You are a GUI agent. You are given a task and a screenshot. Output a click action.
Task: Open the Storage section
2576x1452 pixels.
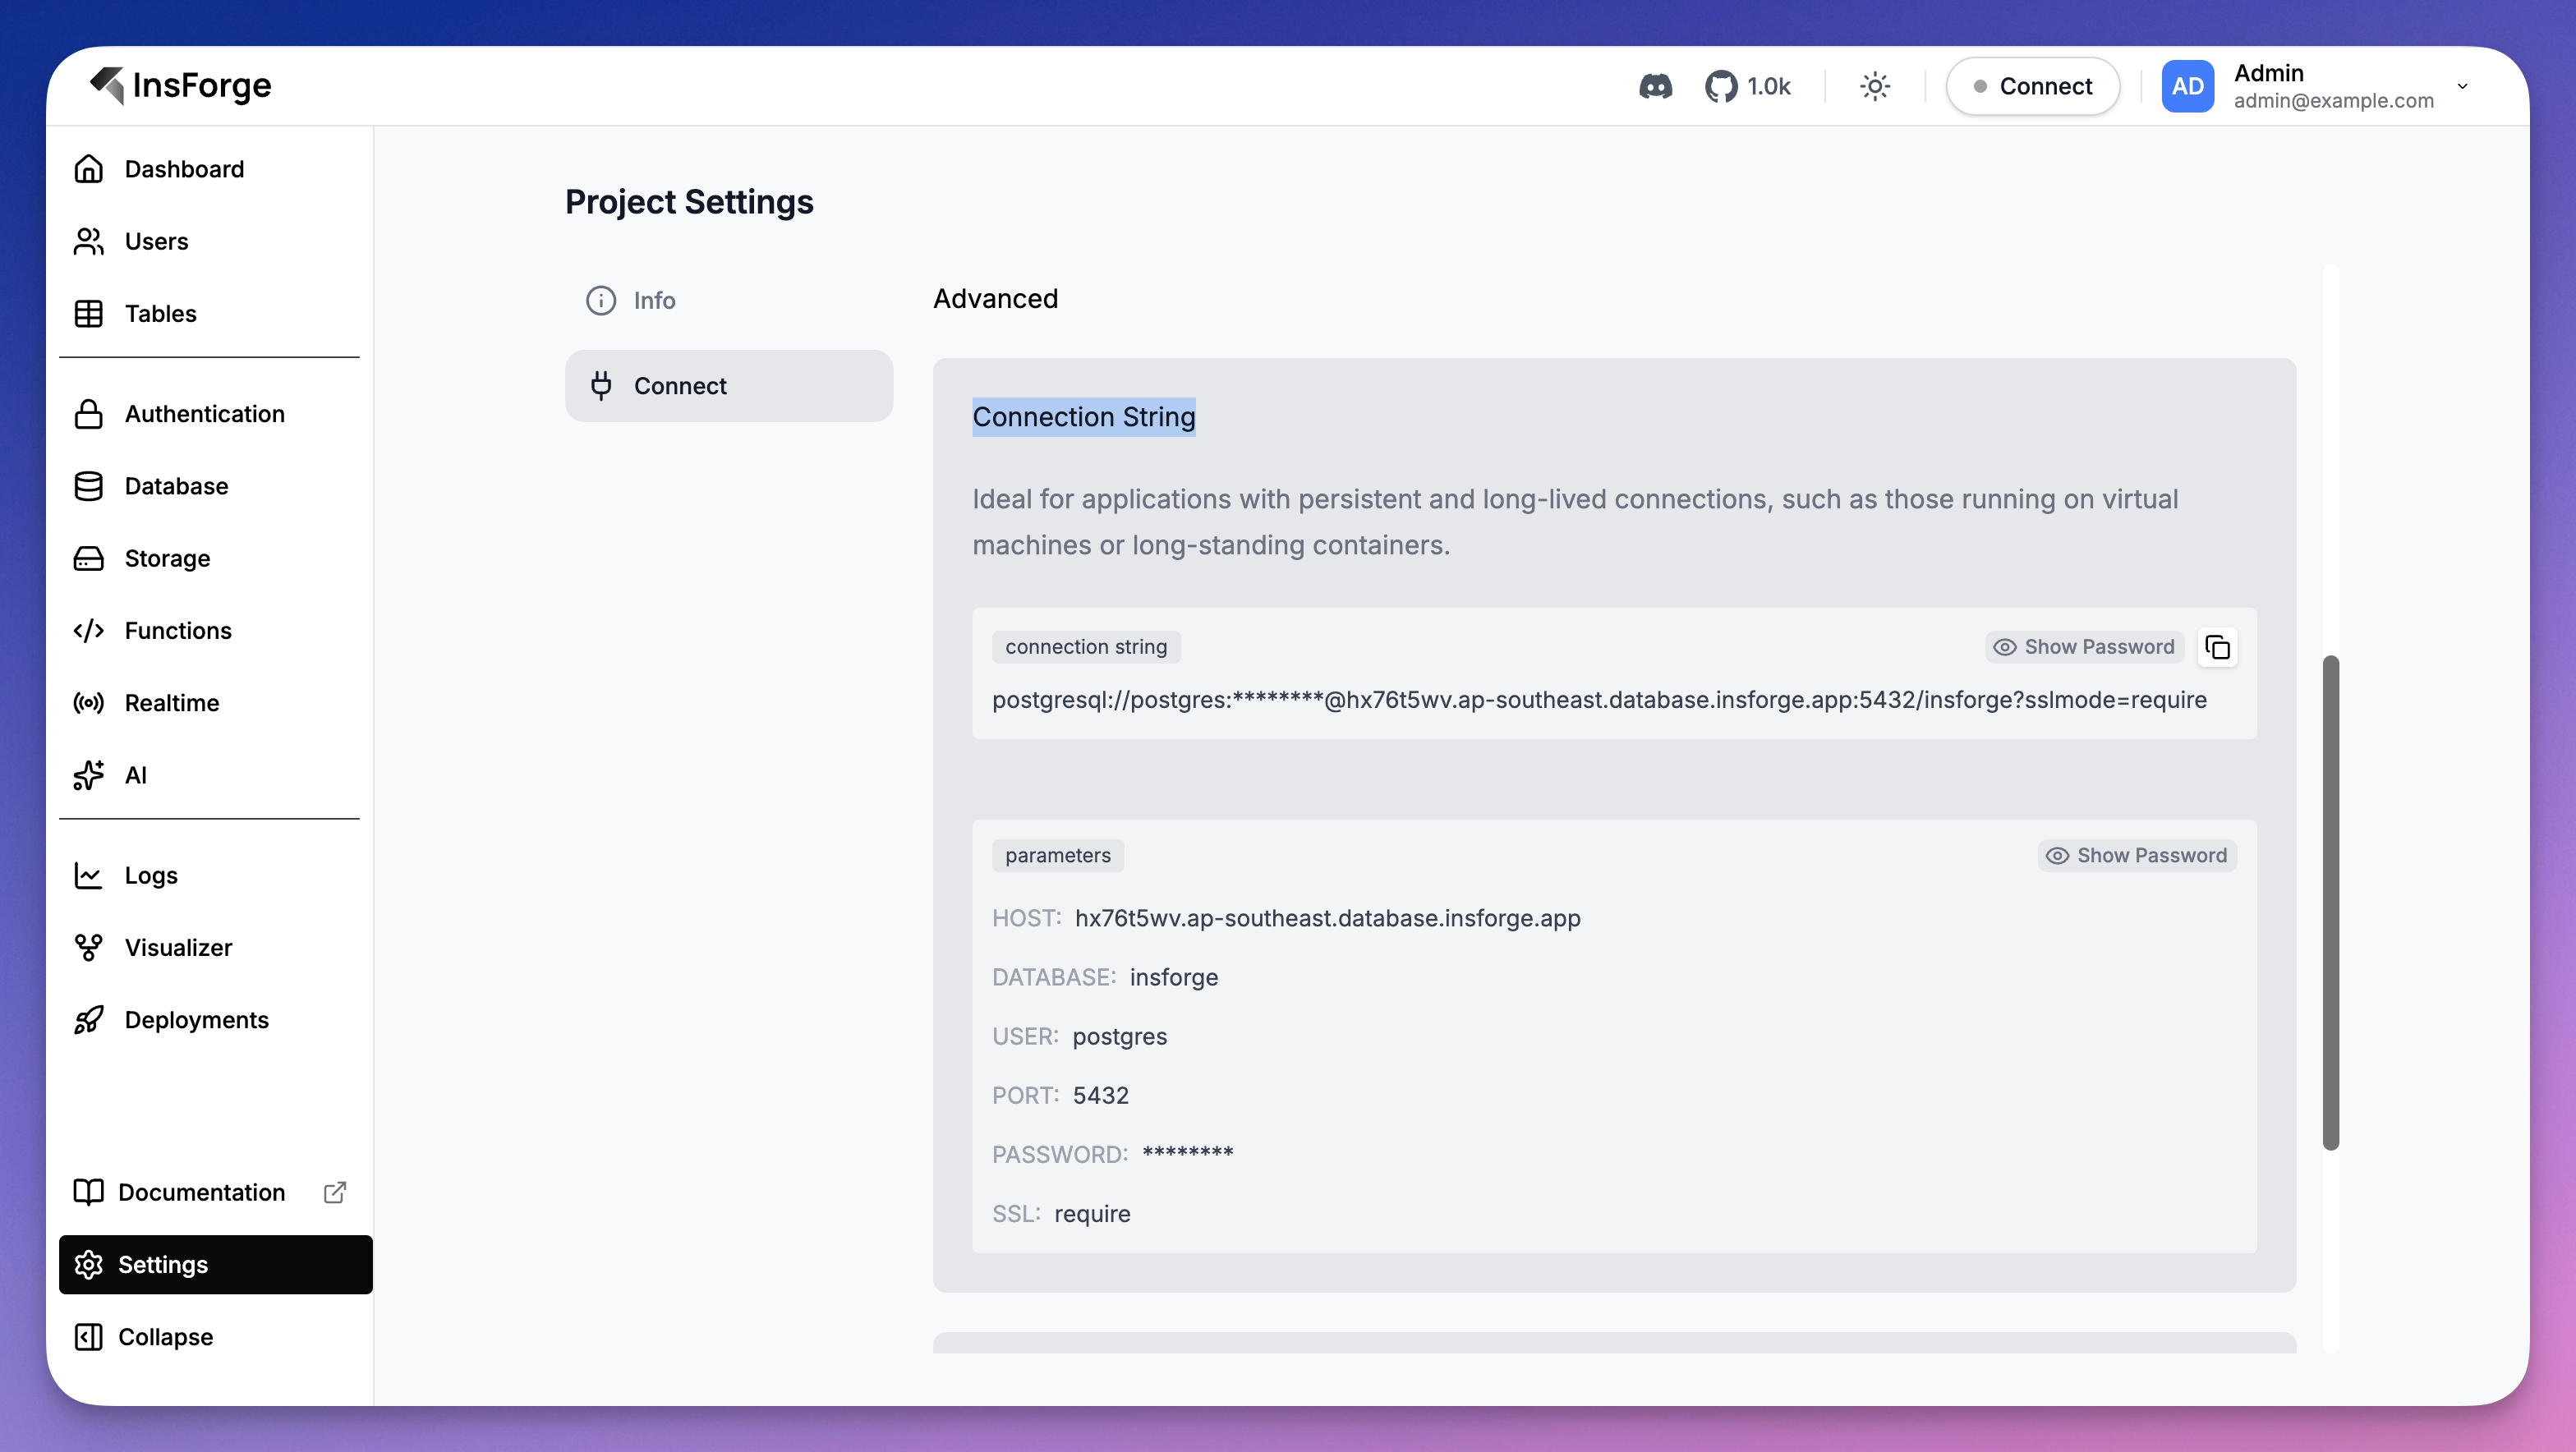coord(167,558)
